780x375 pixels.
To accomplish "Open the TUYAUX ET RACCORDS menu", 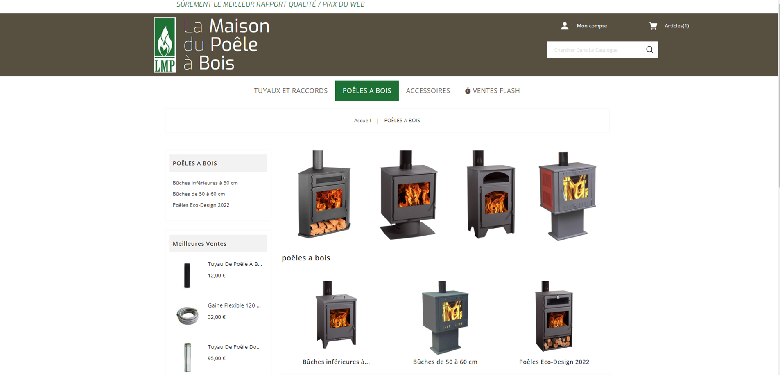I will tap(291, 91).
